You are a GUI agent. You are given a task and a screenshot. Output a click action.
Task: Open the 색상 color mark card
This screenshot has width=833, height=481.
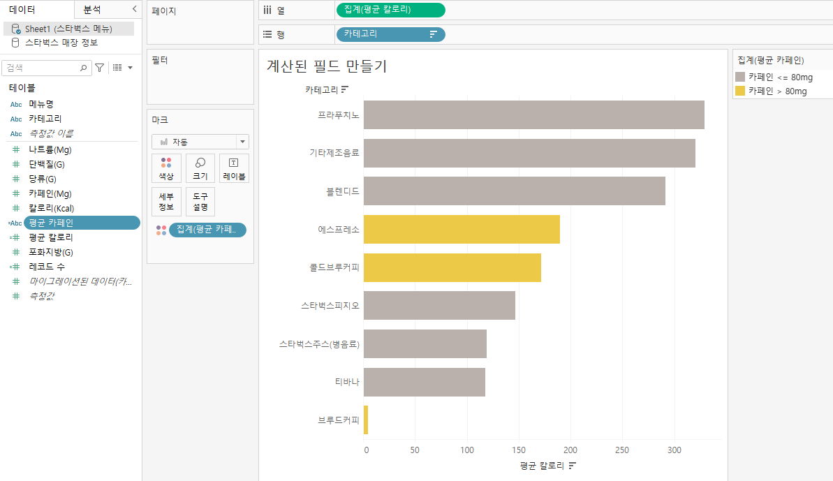pyautogui.click(x=166, y=168)
